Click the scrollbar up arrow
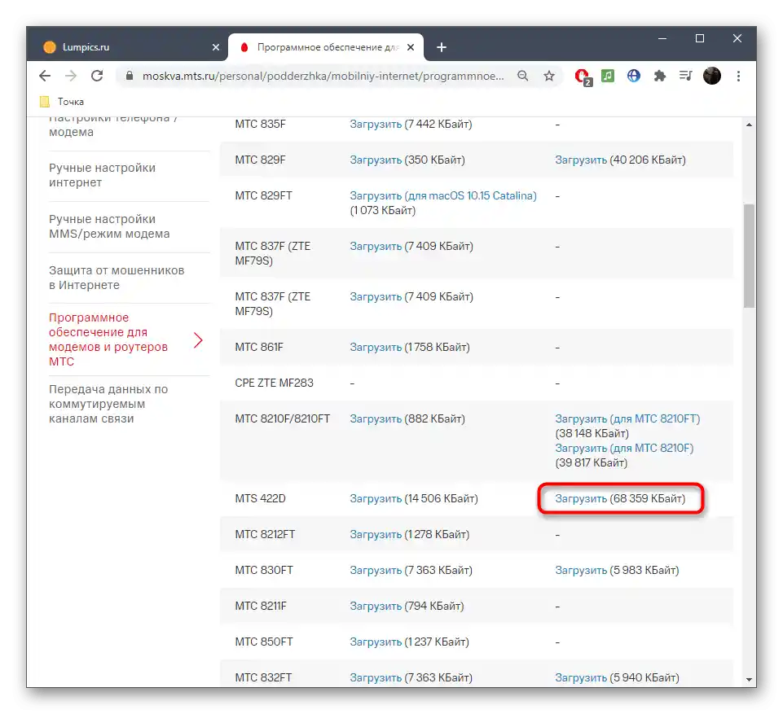 [x=749, y=125]
